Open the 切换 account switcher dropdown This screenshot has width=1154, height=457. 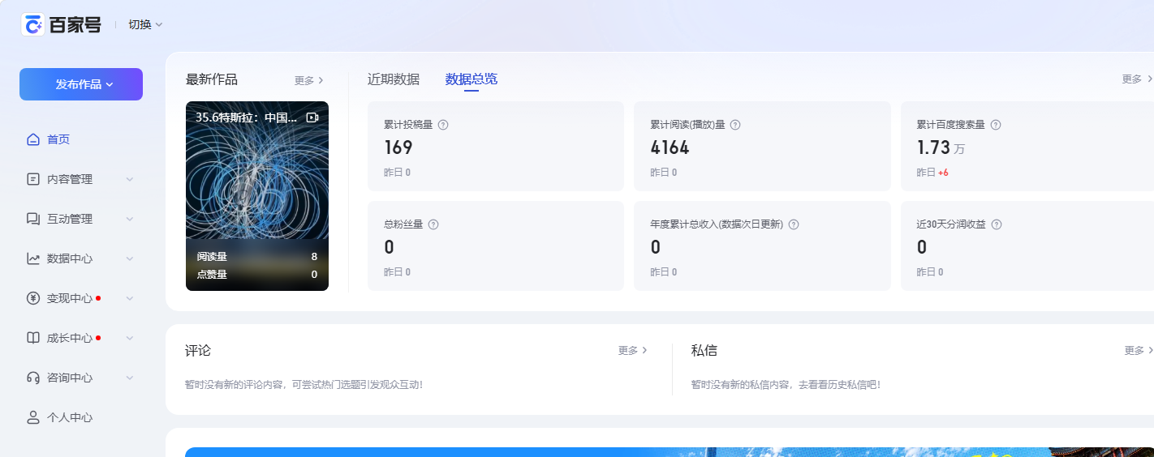point(145,24)
